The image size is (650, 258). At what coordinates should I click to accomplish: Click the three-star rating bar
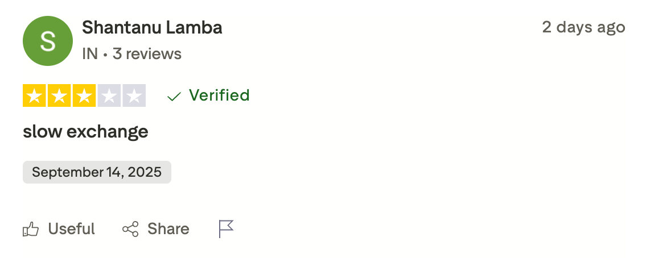[84, 96]
